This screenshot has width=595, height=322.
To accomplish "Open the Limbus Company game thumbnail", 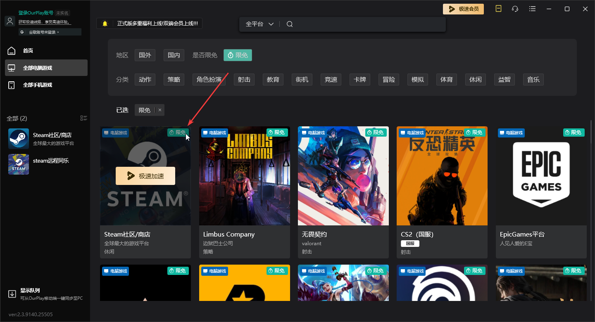I will click(244, 176).
